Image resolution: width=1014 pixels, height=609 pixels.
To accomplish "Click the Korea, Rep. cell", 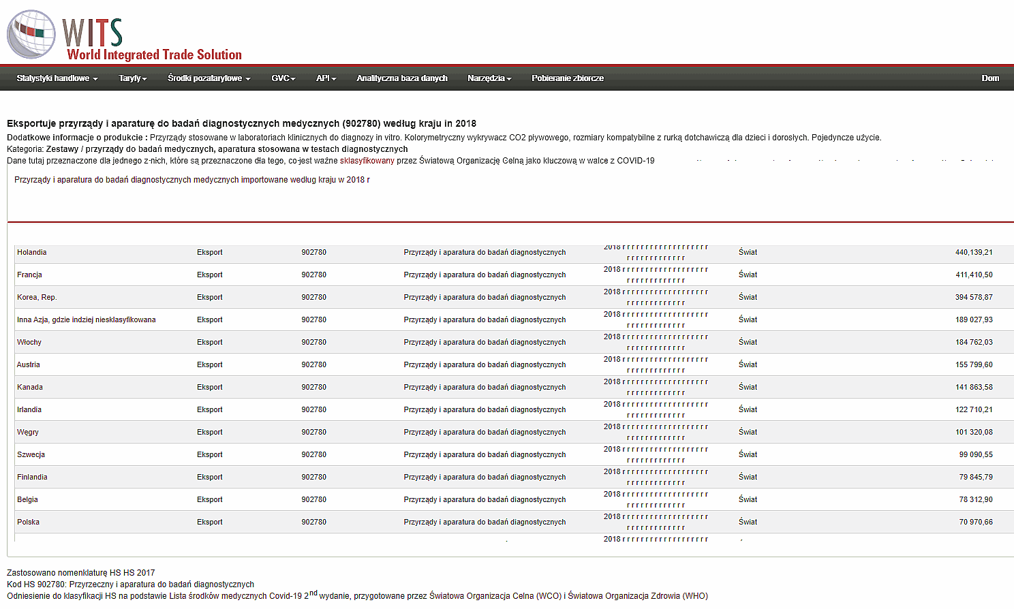I will (37, 297).
